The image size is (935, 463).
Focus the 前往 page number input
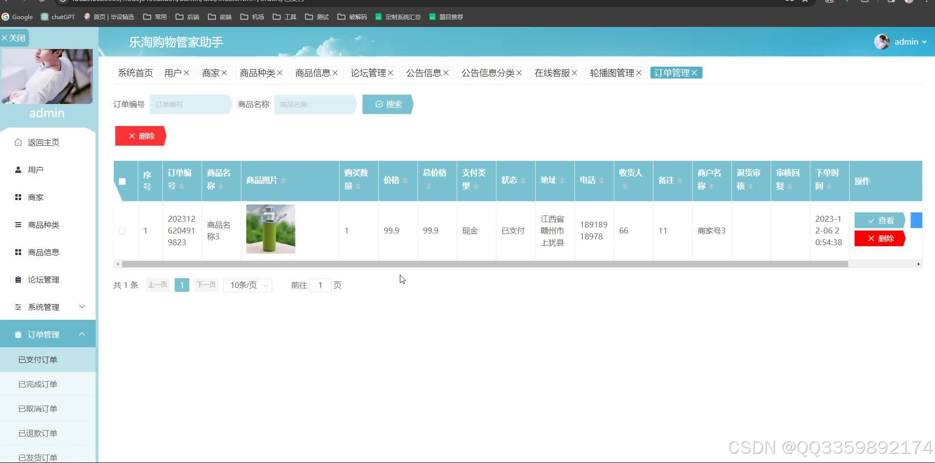[320, 285]
